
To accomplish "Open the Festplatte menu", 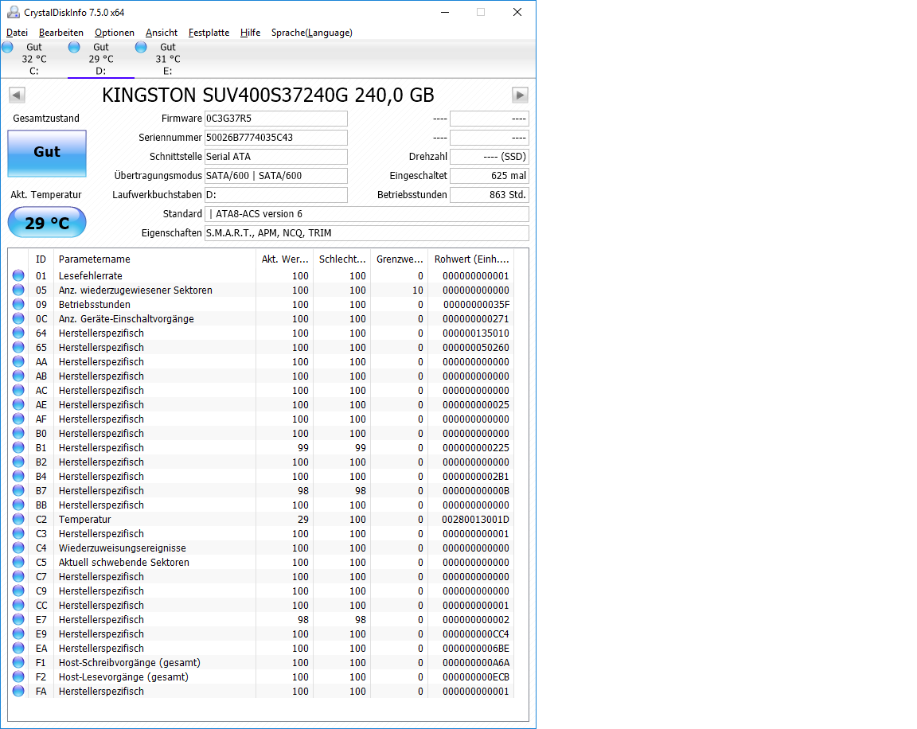I will click(209, 33).
